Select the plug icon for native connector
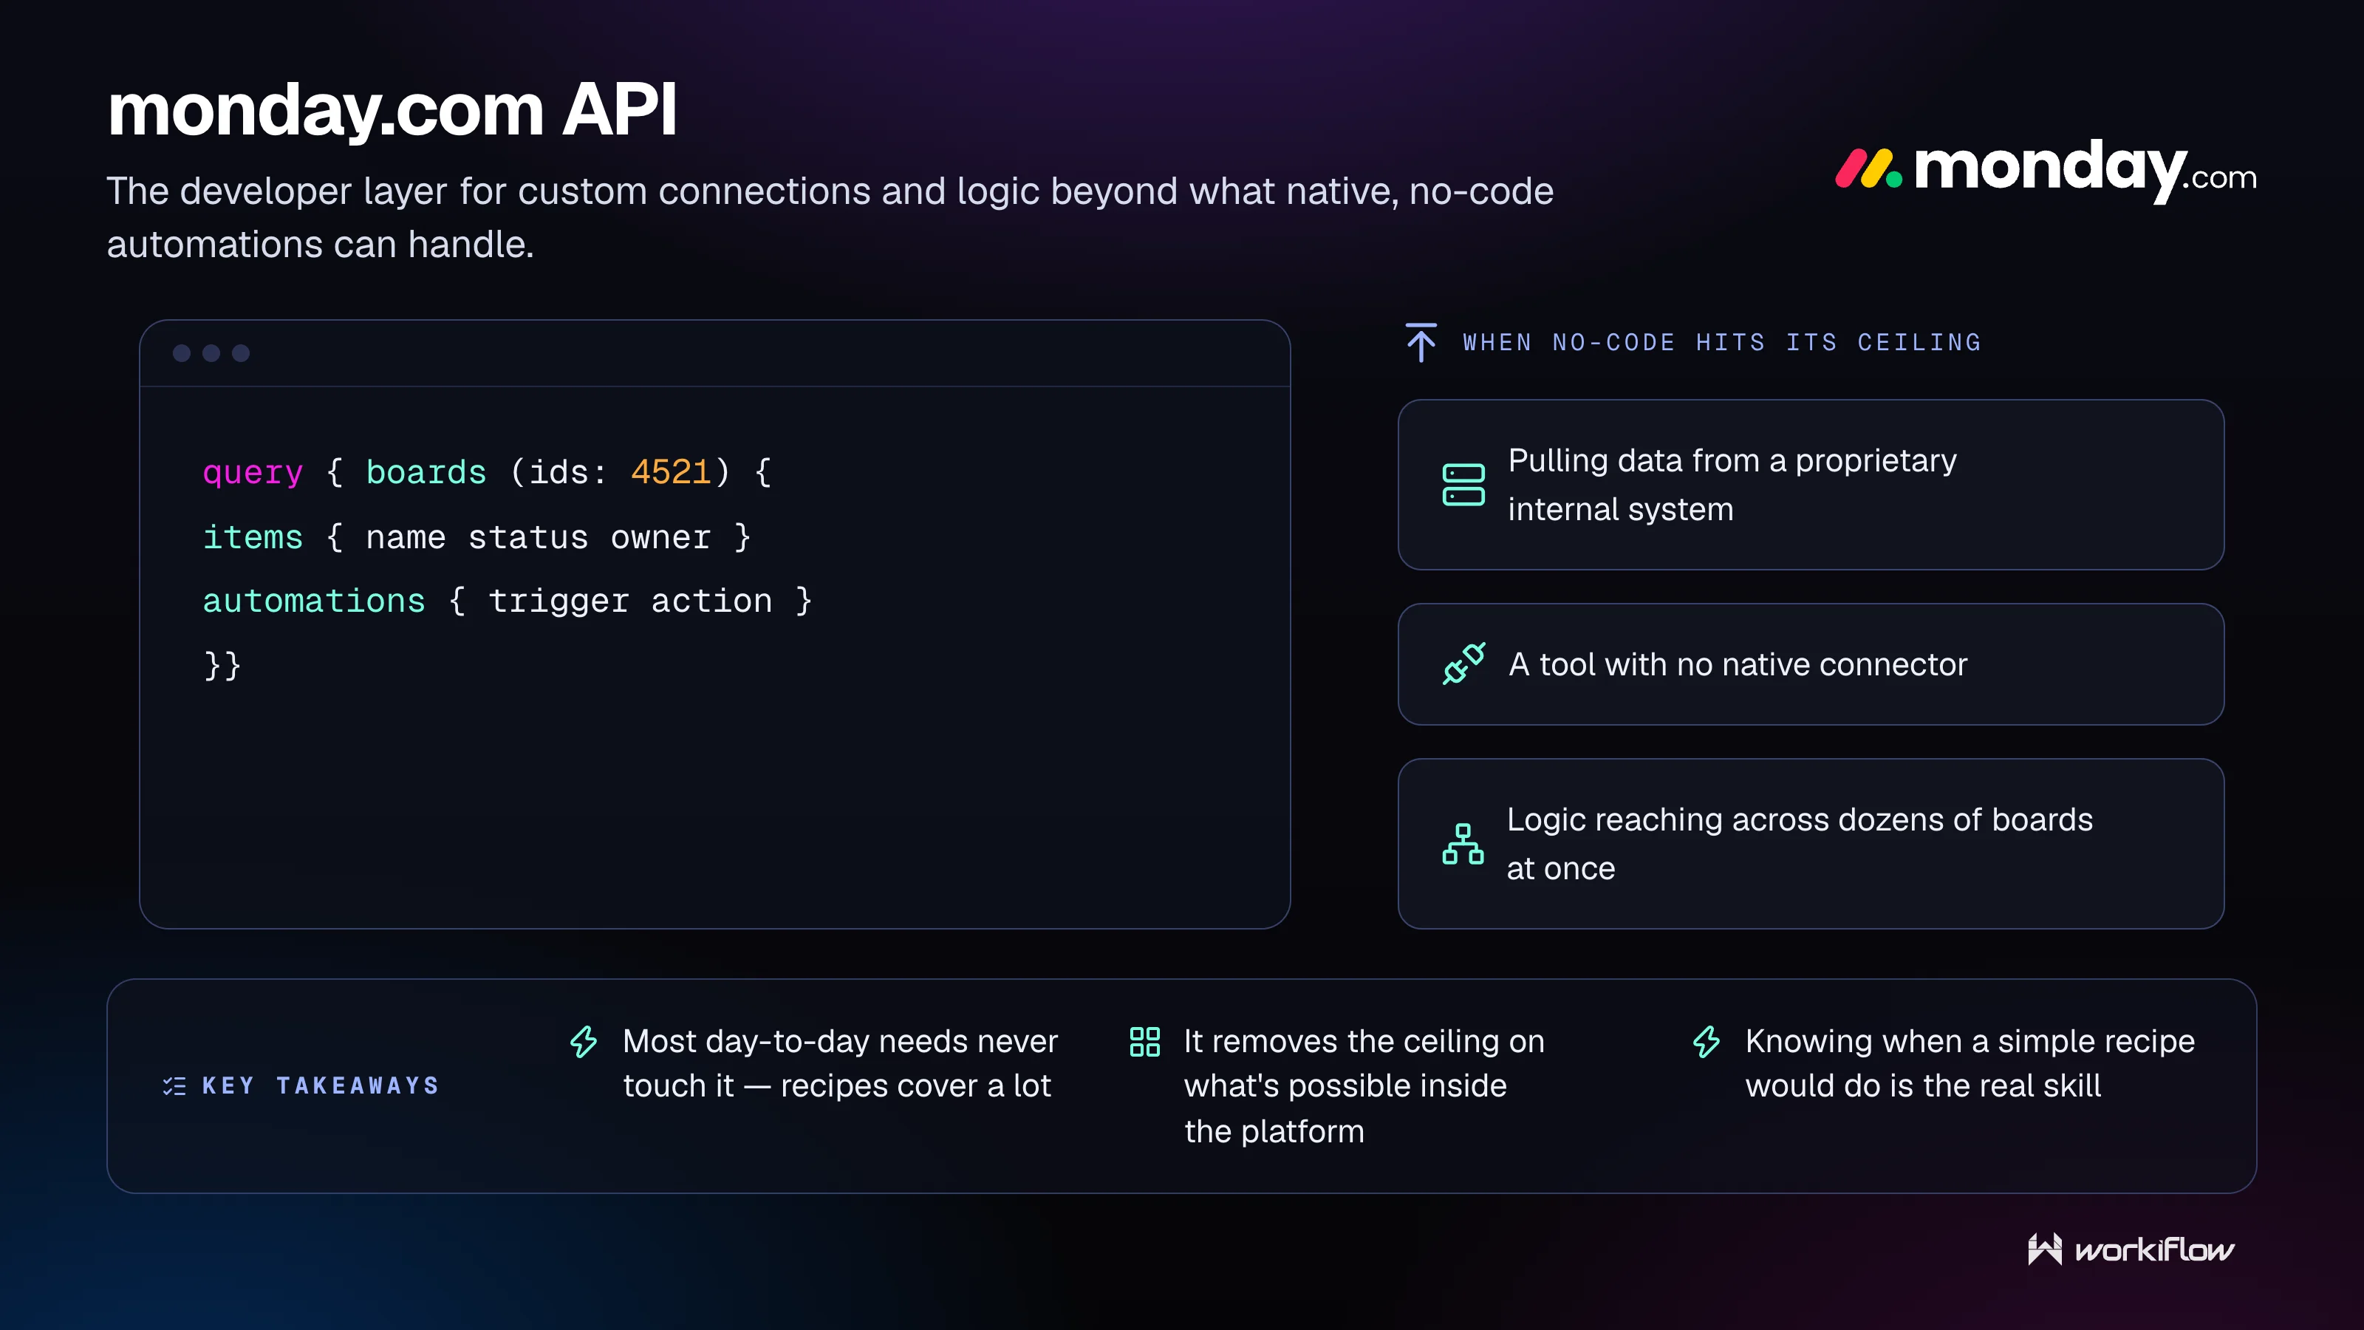The image size is (2364, 1330). (x=1463, y=664)
